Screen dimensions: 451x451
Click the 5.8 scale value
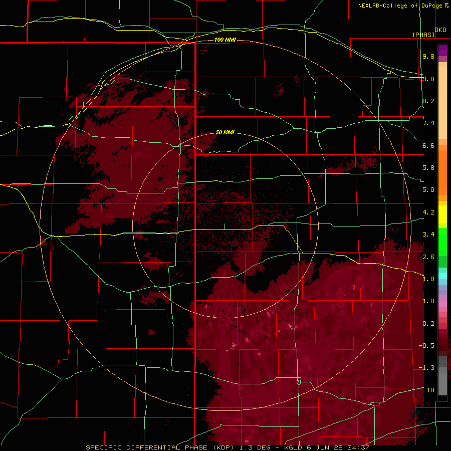click(x=428, y=168)
